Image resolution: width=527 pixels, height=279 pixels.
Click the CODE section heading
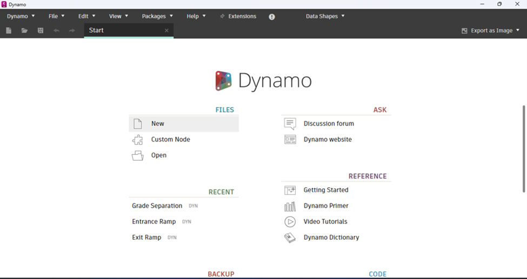pos(378,274)
